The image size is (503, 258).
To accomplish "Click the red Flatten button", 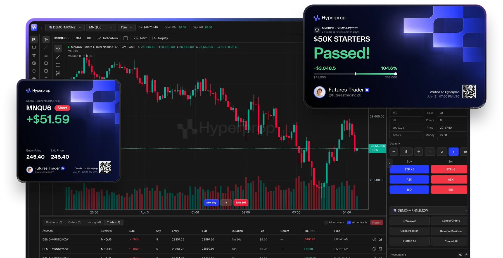I will pos(376,223).
